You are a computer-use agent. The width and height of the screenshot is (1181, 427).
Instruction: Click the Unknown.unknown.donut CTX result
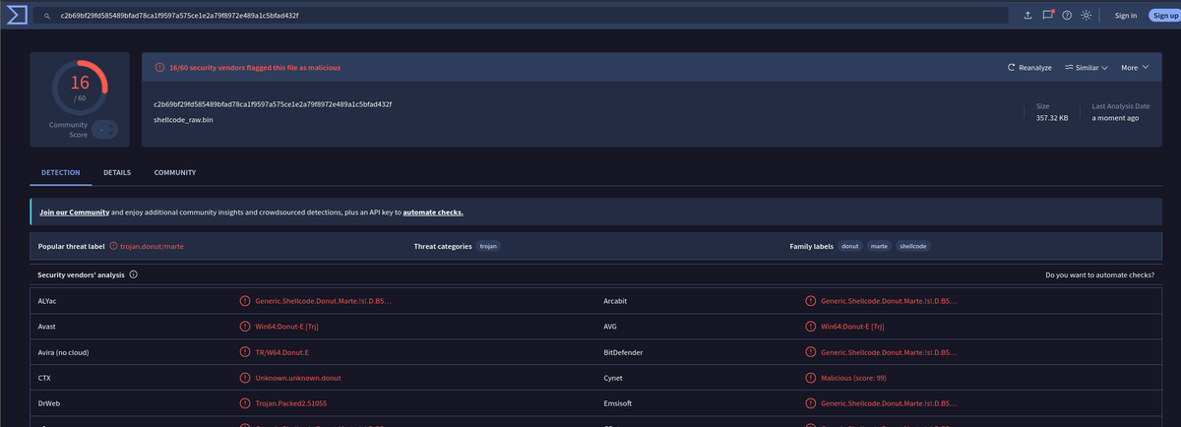(x=298, y=378)
